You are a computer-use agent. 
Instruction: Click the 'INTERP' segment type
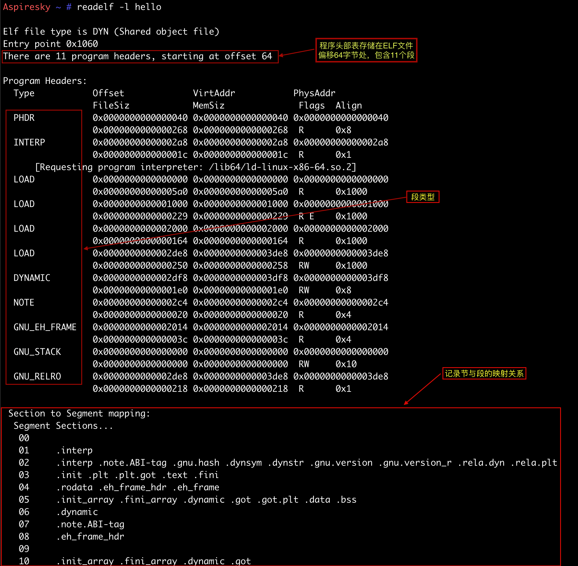[x=29, y=143]
